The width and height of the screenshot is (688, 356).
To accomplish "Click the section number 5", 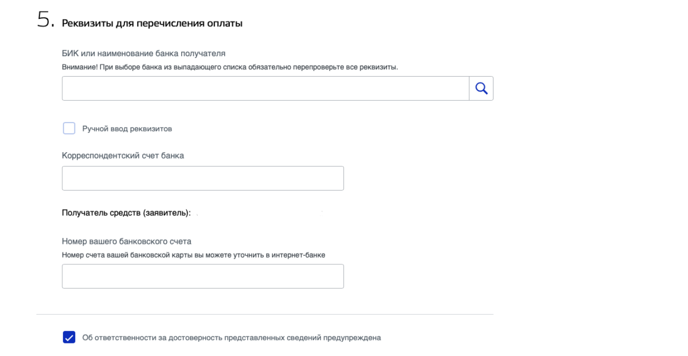I will [45, 21].
